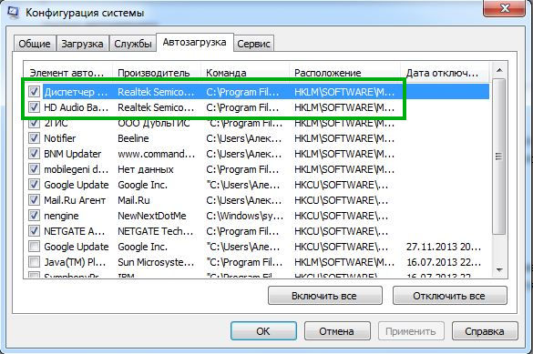Screen dimensions: 533x354
Task: Sort by Элемент авто... column header
Action: 68,73
